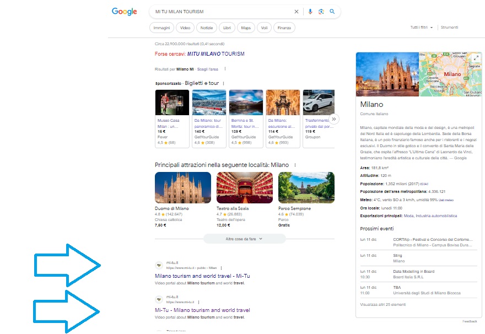This screenshot has height=334, width=485.
Task: Follow the Industria automobilistica link
Action: (436, 216)
